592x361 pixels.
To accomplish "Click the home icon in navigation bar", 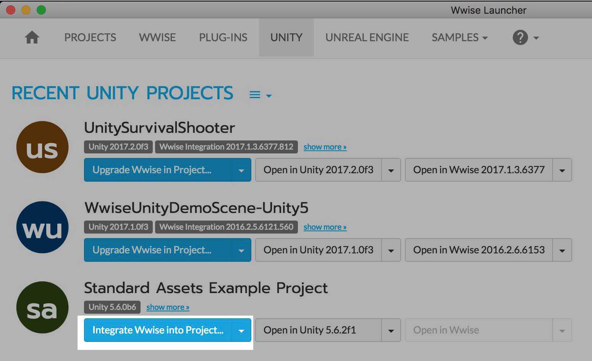I will point(32,37).
